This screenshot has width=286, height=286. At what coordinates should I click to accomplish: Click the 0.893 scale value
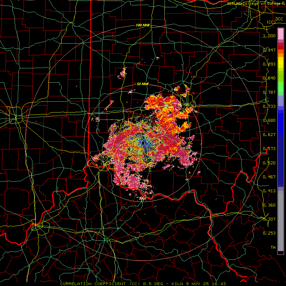pos(269,64)
